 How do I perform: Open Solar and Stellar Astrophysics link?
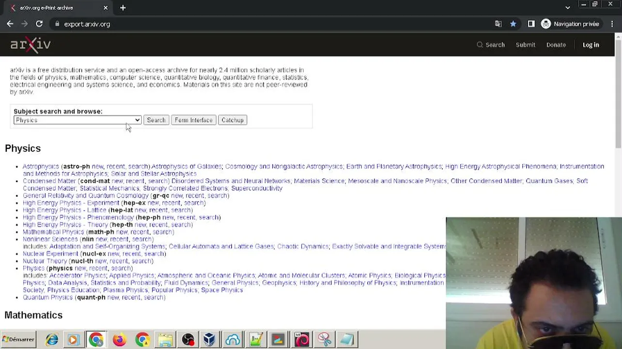(154, 174)
